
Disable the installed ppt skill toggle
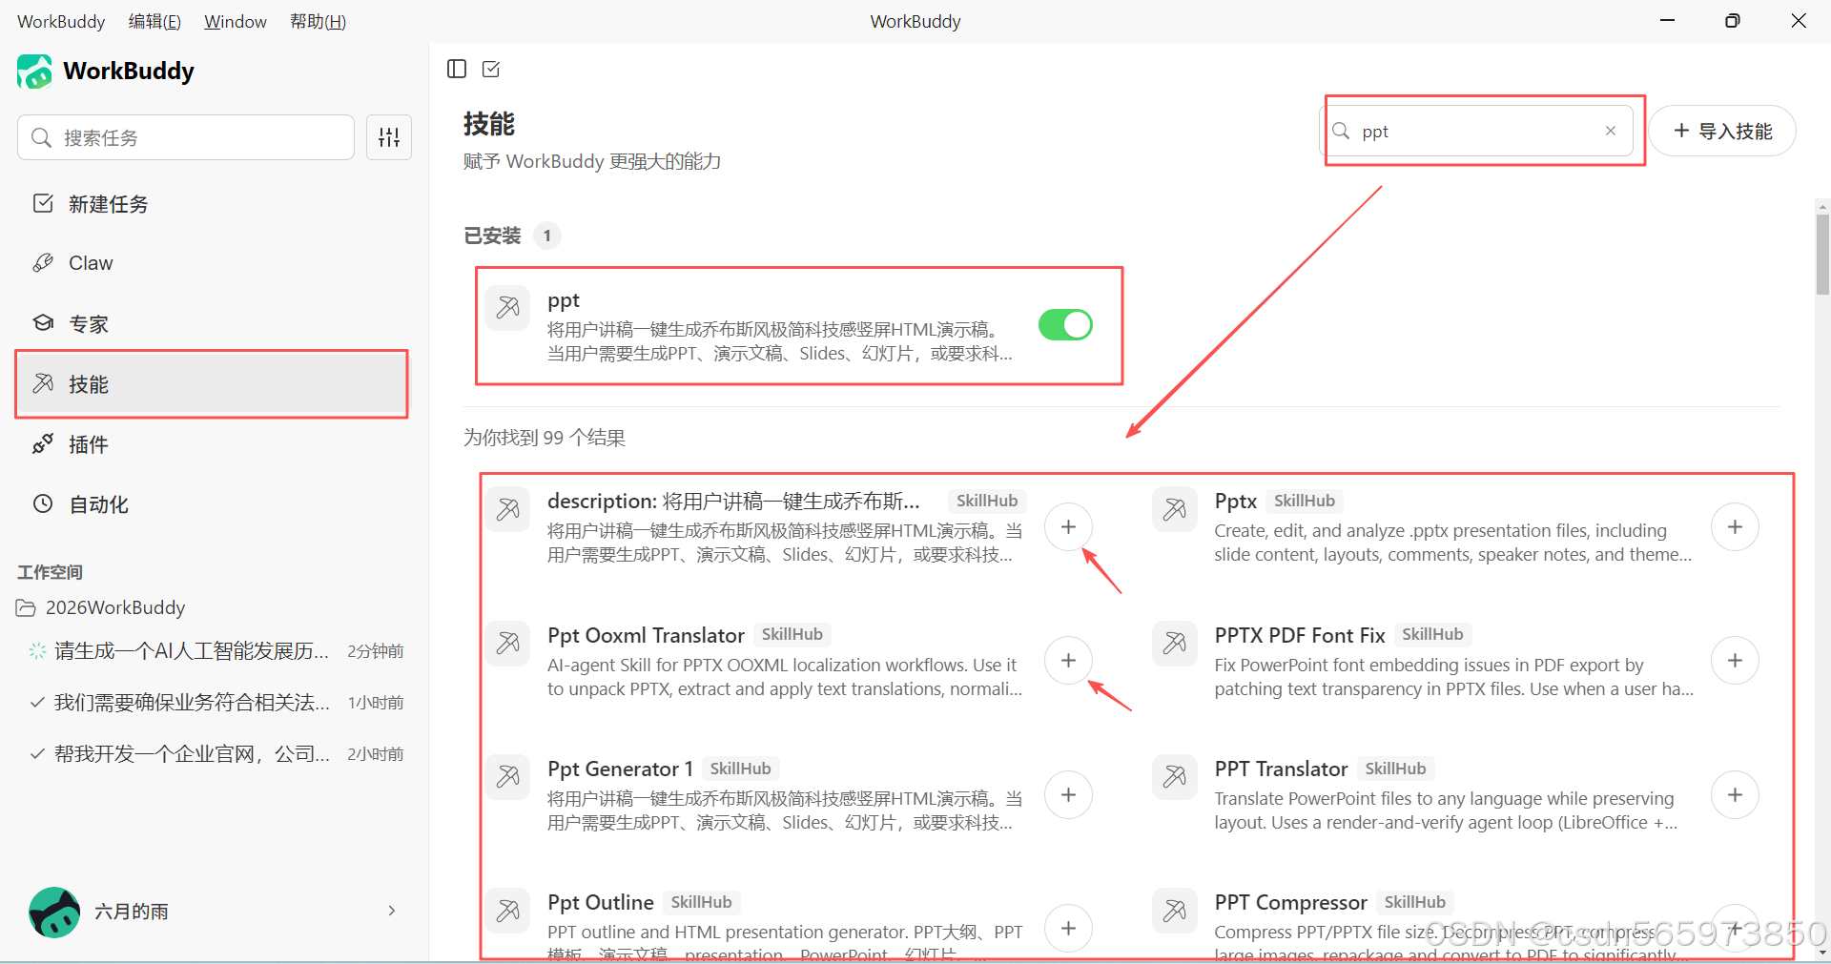pyautogui.click(x=1065, y=325)
